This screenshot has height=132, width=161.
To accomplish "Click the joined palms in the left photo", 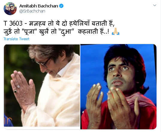I will pos(23,90).
